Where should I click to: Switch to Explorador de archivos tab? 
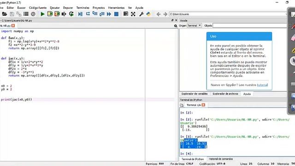pos(225,94)
